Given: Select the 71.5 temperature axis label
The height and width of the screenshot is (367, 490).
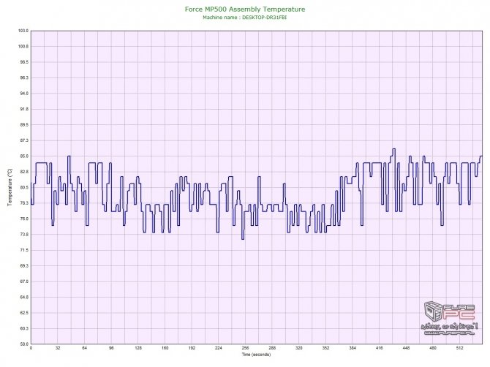Looking at the screenshot, I should [x=23, y=250].
